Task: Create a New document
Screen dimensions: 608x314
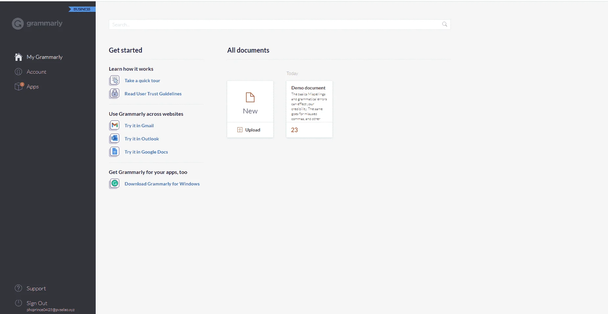Action: coord(250,102)
